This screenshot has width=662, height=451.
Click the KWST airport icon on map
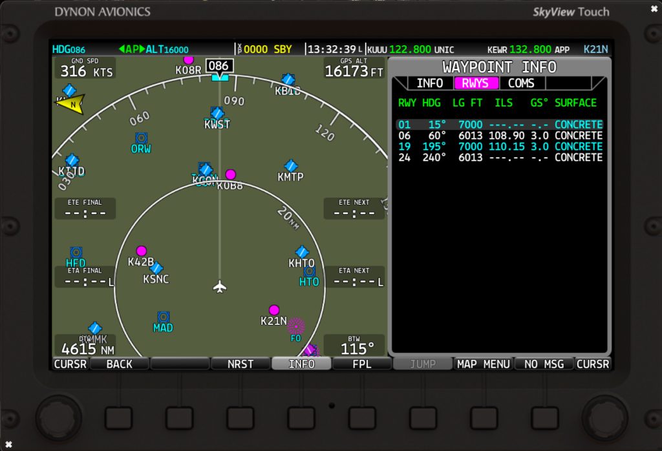(x=217, y=113)
